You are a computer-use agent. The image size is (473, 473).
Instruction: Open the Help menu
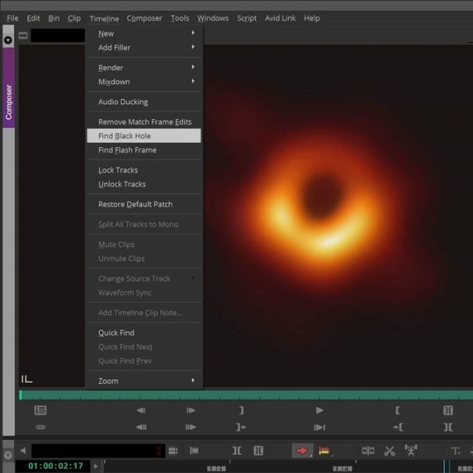[x=312, y=18]
